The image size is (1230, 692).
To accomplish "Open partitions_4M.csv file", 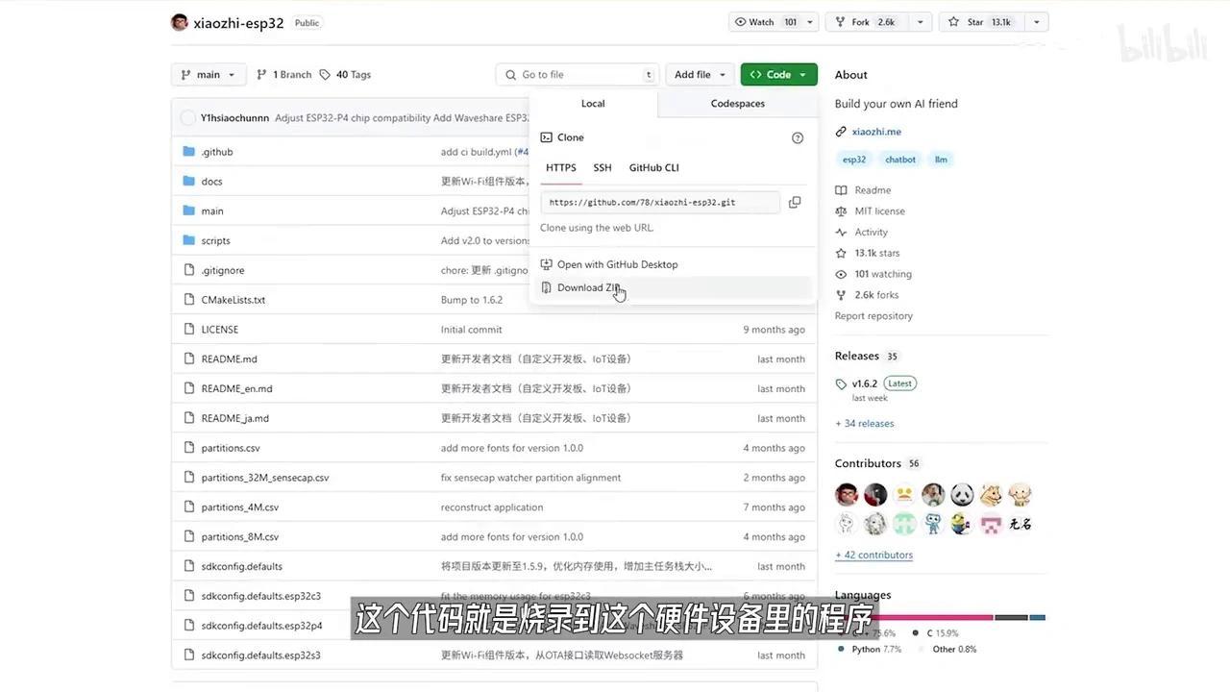I will click(239, 507).
